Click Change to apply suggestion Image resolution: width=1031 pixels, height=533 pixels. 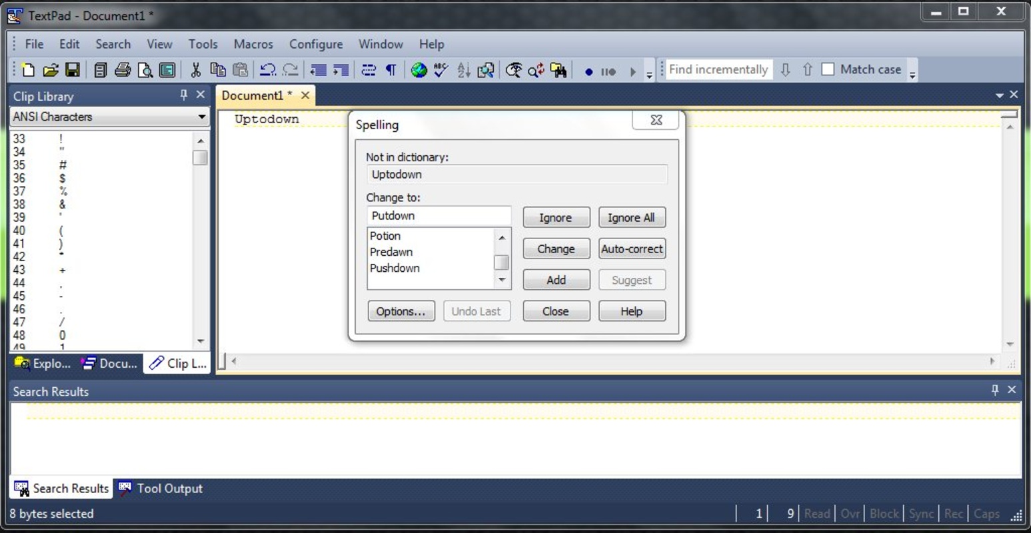pyautogui.click(x=556, y=249)
